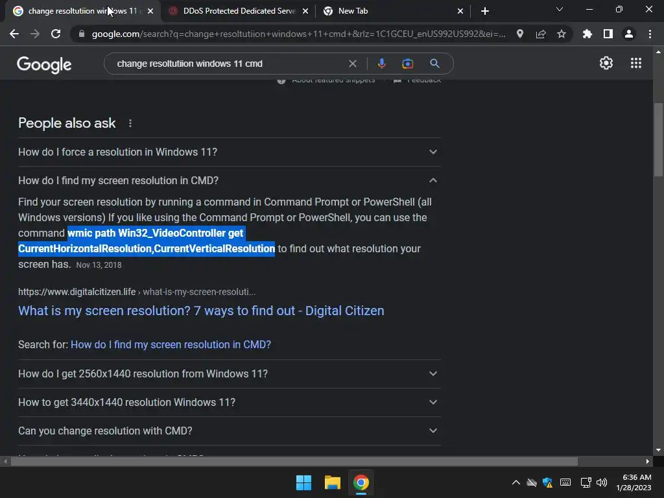Open the Extensions puzzle icon

pos(587,34)
